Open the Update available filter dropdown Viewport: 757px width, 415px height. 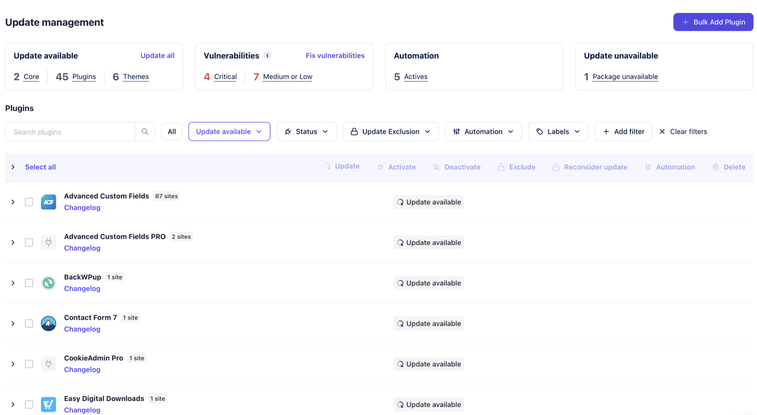pos(229,132)
